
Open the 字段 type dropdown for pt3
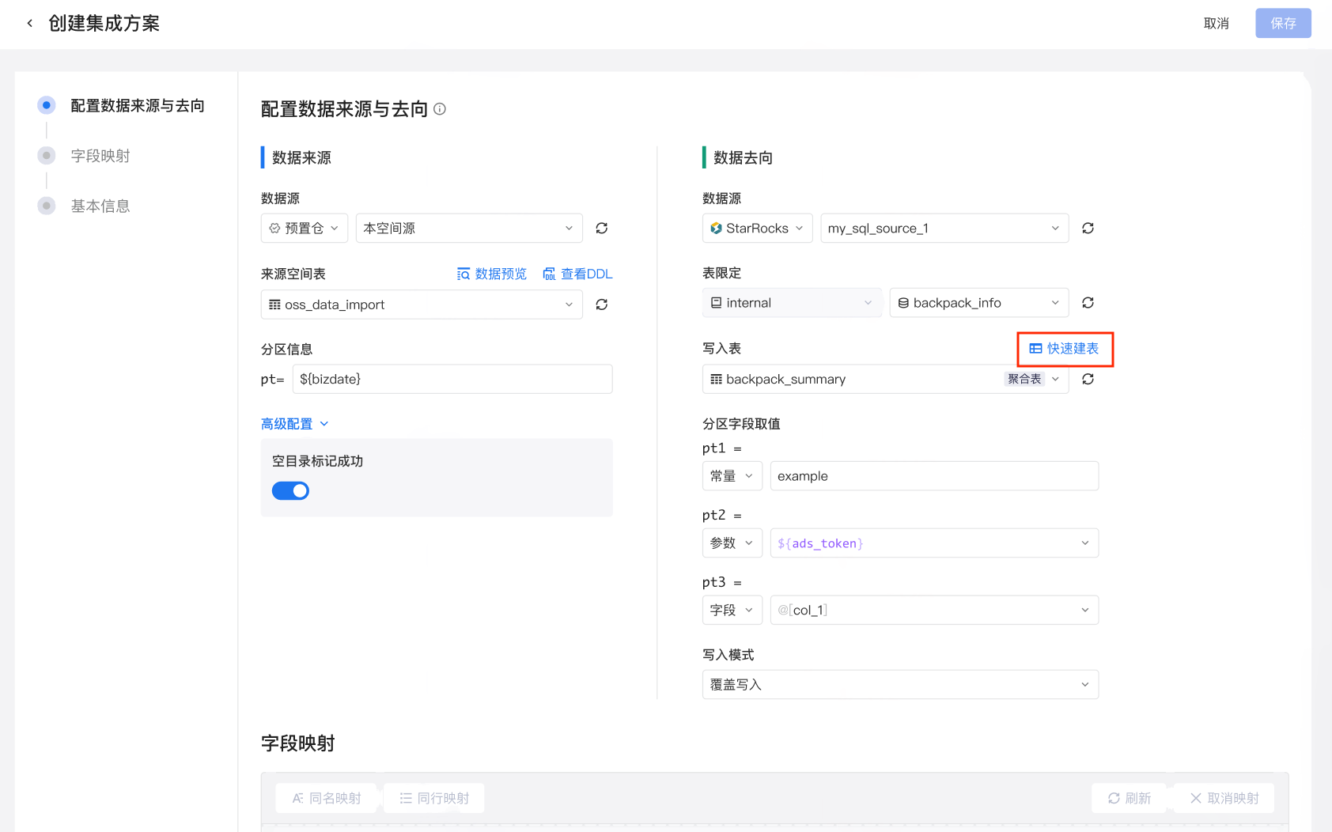[x=732, y=611]
